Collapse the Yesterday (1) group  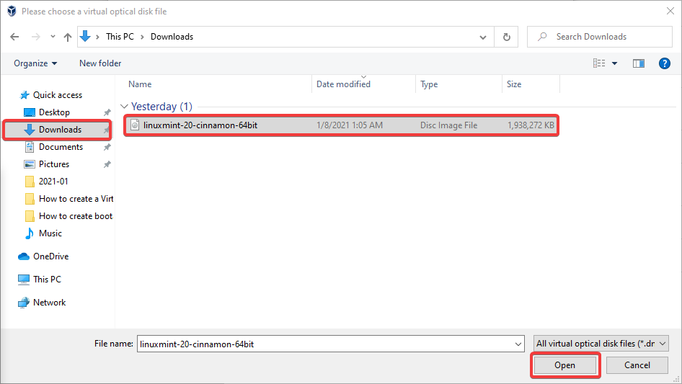pyautogui.click(x=124, y=107)
